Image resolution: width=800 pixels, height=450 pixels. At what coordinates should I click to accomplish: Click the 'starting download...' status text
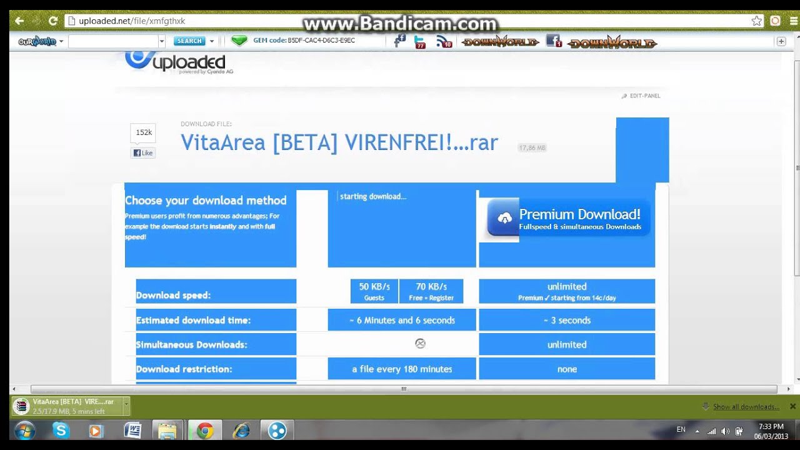[x=373, y=196]
